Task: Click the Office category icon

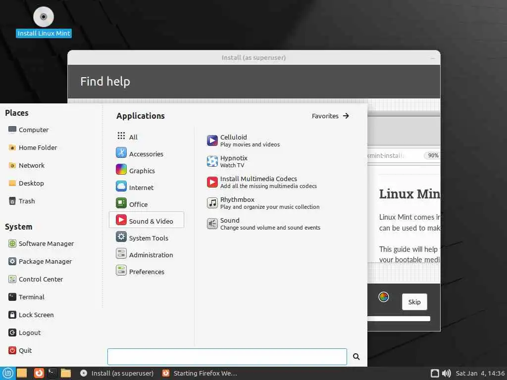Action: (x=121, y=203)
